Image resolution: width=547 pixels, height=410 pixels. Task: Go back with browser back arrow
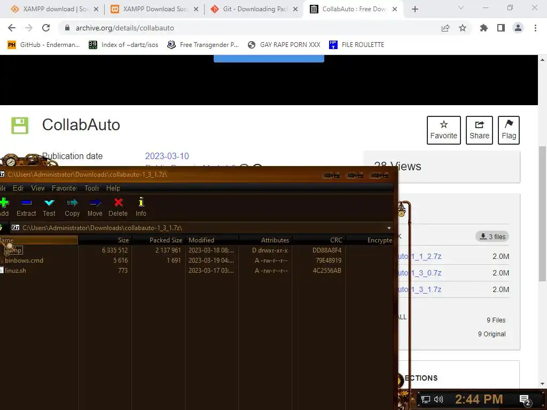click(x=12, y=28)
